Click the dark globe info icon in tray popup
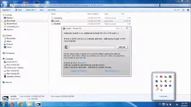The height and width of the screenshot is (107, 191). [166, 86]
